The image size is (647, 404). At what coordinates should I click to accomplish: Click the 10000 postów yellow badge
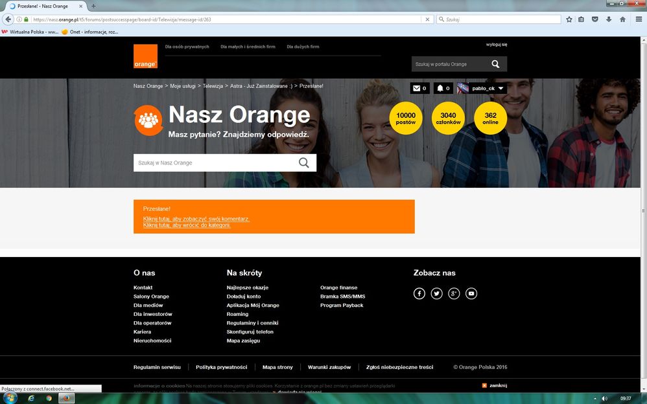click(406, 118)
